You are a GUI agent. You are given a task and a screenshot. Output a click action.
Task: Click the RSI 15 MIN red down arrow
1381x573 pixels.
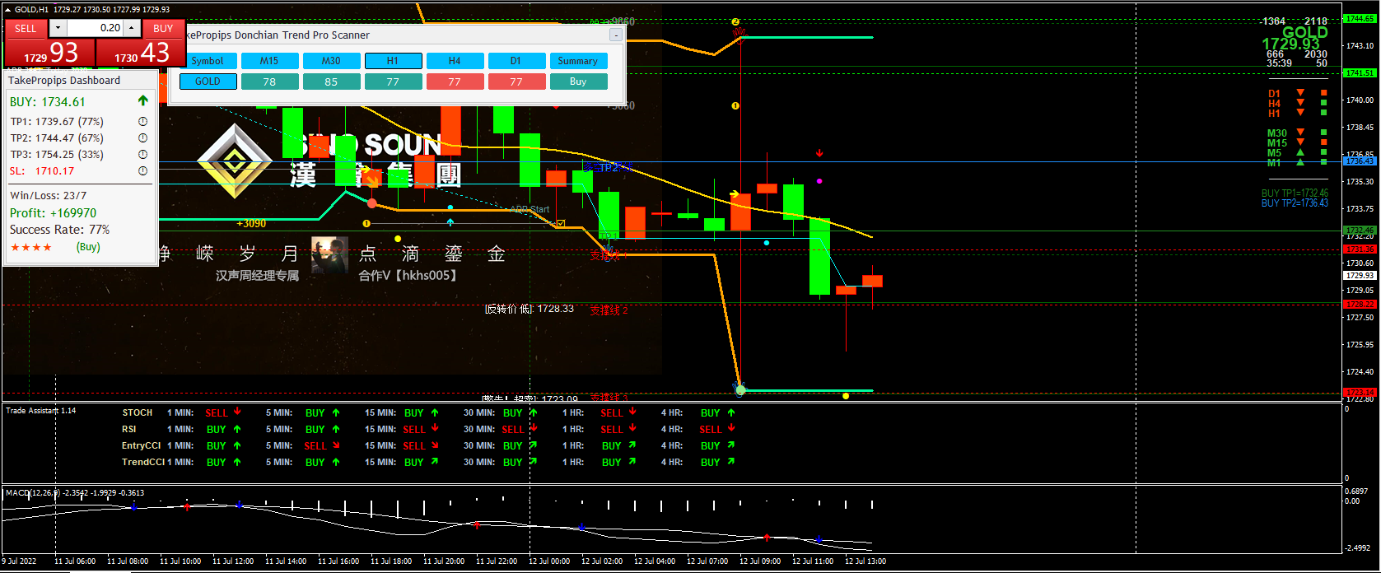tap(435, 428)
